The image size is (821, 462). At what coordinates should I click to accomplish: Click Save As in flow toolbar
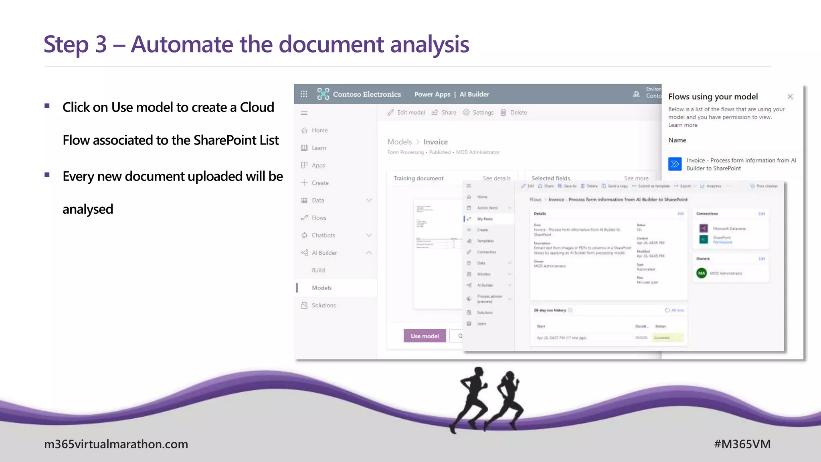point(567,186)
